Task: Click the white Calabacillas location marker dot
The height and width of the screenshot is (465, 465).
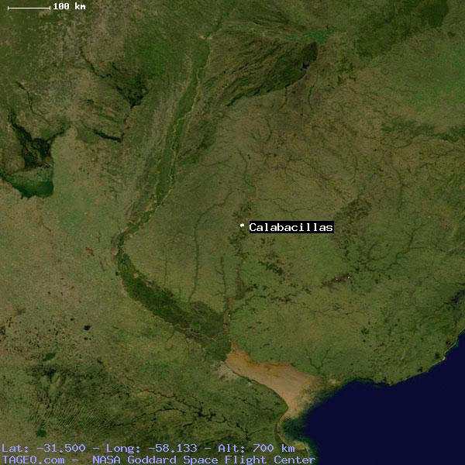Action: (242, 226)
